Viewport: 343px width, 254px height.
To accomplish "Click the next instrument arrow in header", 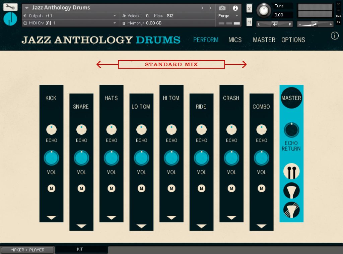I will (x=210, y=8).
